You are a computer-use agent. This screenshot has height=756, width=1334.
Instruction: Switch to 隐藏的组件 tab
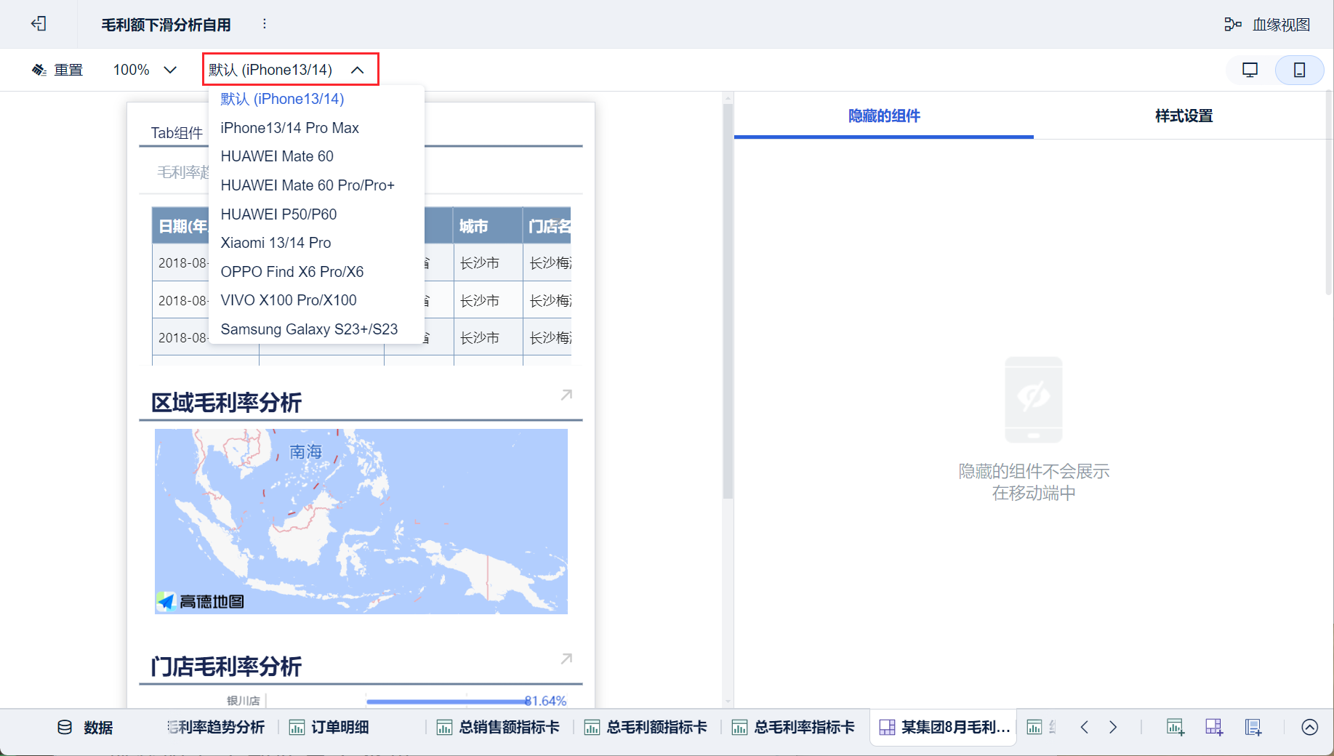pyautogui.click(x=884, y=116)
